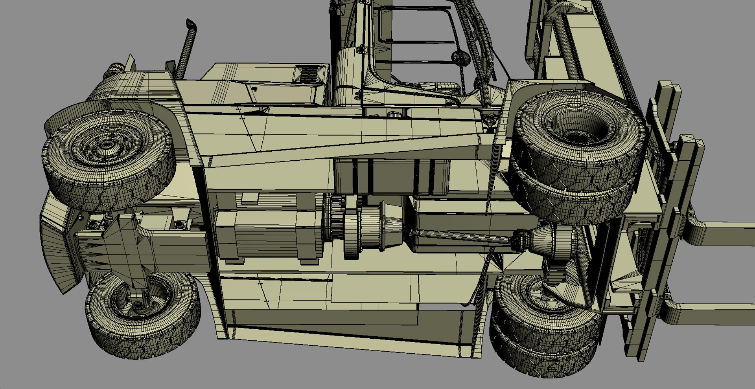Screen dimensions: 755x389
Task: Select the dark tank under the chassis
Action: click(x=391, y=177)
